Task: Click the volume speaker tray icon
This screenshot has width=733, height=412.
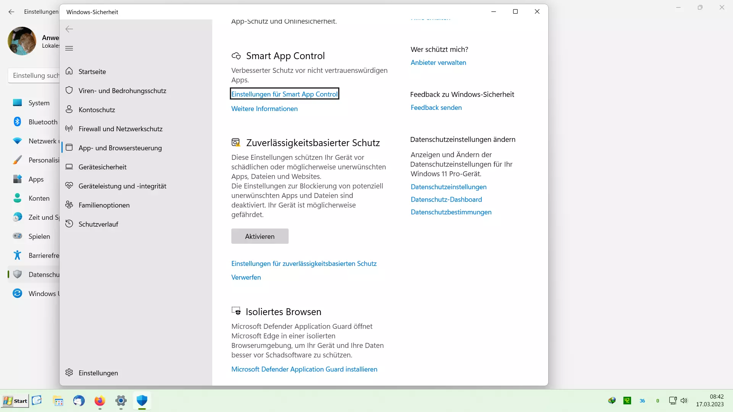Action: pyautogui.click(x=684, y=401)
